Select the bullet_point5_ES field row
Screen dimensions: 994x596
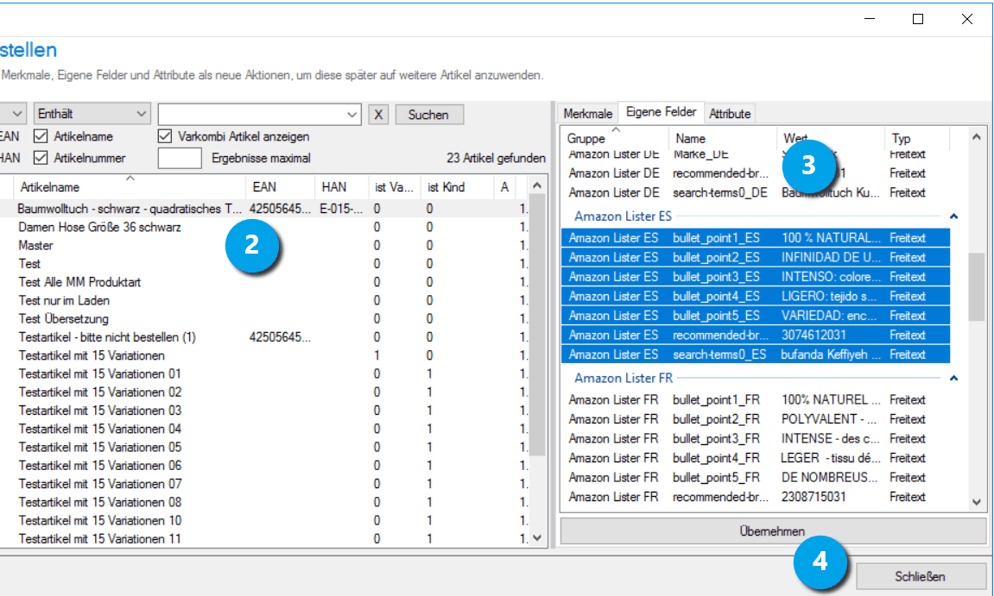pyautogui.click(x=756, y=316)
